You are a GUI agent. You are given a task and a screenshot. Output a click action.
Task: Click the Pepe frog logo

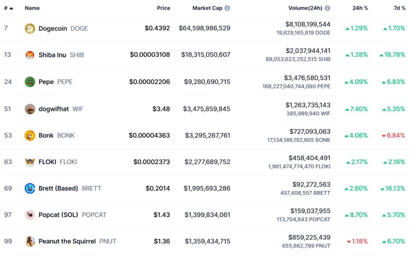click(30, 82)
